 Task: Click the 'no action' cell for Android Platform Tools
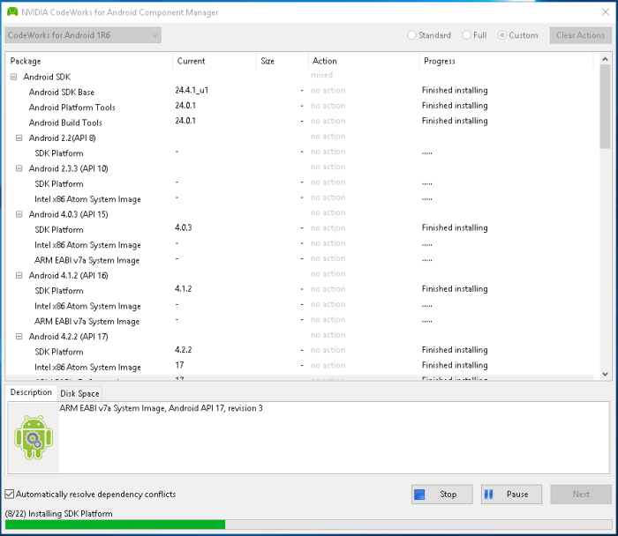328,106
